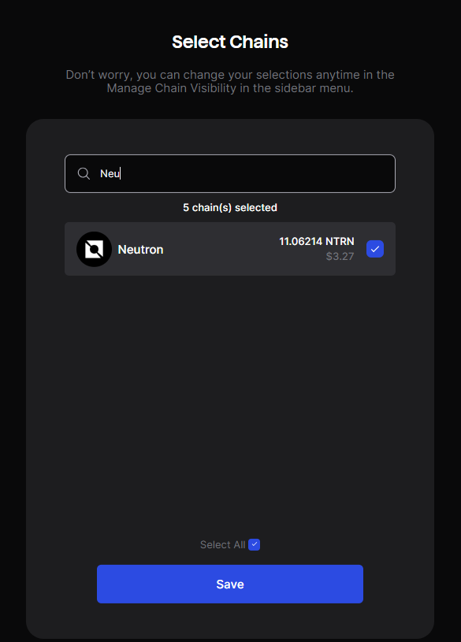The height and width of the screenshot is (642, 461).
Task: Click the Select Chains heading
Action: pyautogui.click(x=230, y=42)
